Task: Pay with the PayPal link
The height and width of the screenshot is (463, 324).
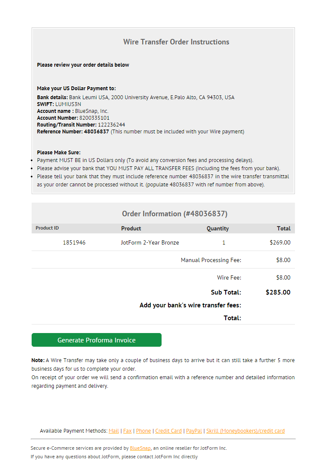Action: [x=194, y=431]
